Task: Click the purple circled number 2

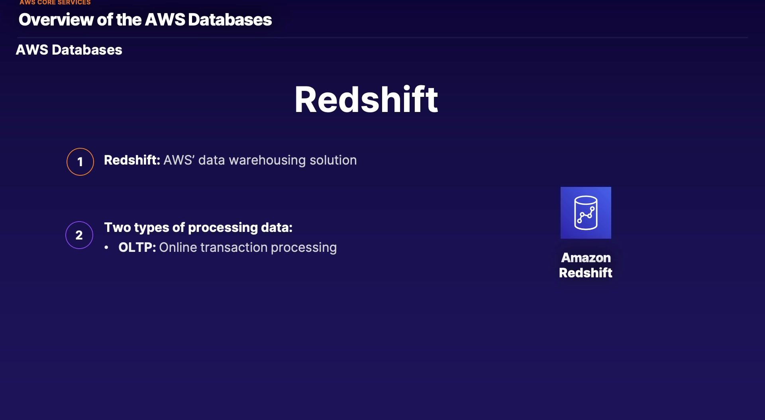Action: [79, 235]
